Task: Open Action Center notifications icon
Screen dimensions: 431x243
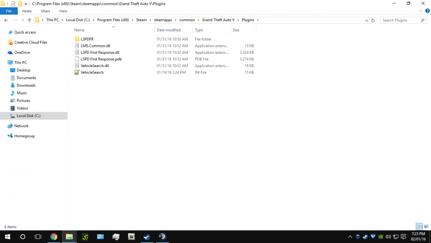Action: click(x=403, y=237)
